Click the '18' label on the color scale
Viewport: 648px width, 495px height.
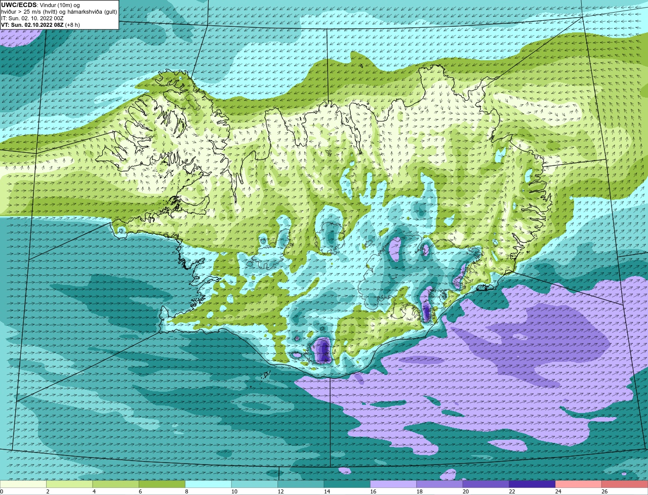[x=420, y=491]
